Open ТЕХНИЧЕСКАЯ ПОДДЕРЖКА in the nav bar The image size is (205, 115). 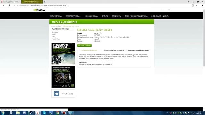click(136, 16)
